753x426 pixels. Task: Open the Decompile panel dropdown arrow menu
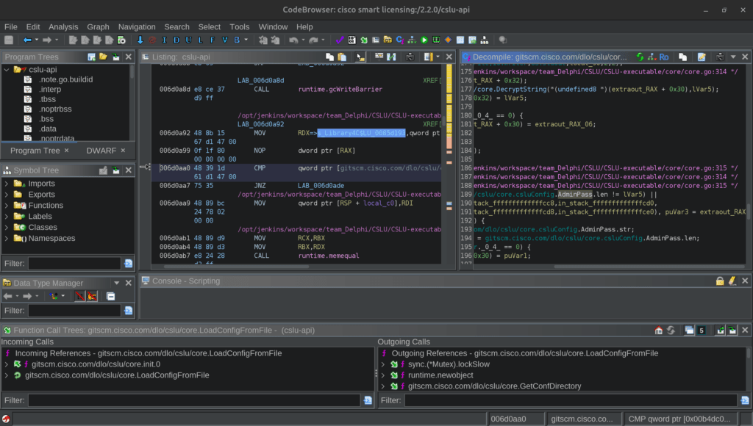coord(733,57)
